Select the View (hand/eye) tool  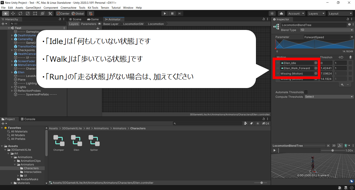point(6,14)
